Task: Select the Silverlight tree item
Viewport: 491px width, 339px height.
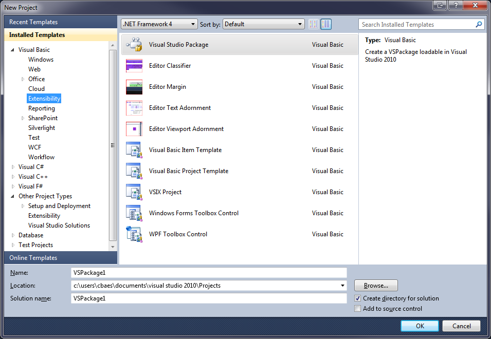Action: click(42, 128)
